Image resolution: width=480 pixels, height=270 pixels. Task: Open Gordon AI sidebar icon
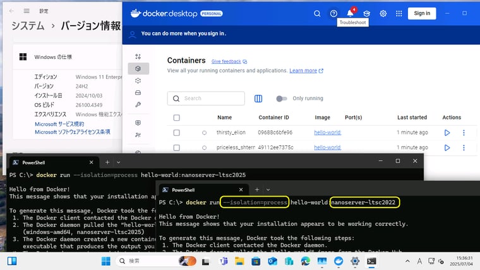pyautogui.click(x=138, y=57)
